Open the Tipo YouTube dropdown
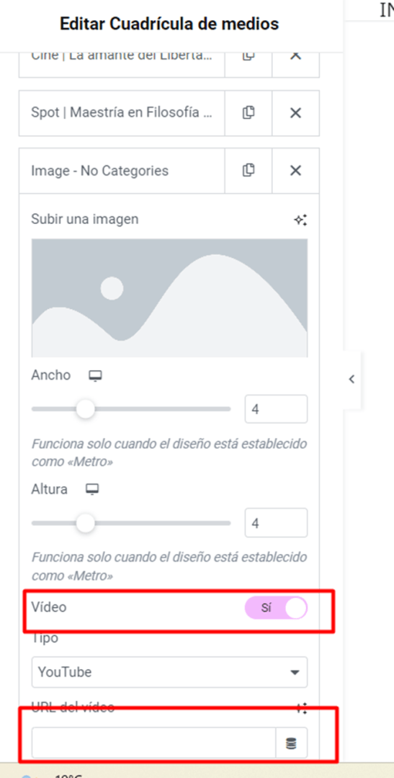Viewport: 394px width, 778px height. point(169,672)
